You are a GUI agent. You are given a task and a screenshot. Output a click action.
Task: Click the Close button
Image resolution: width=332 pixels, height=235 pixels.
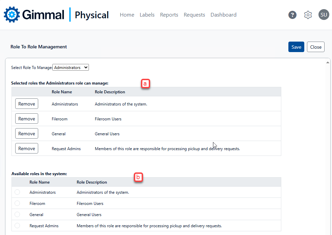(x=316, y=47)
